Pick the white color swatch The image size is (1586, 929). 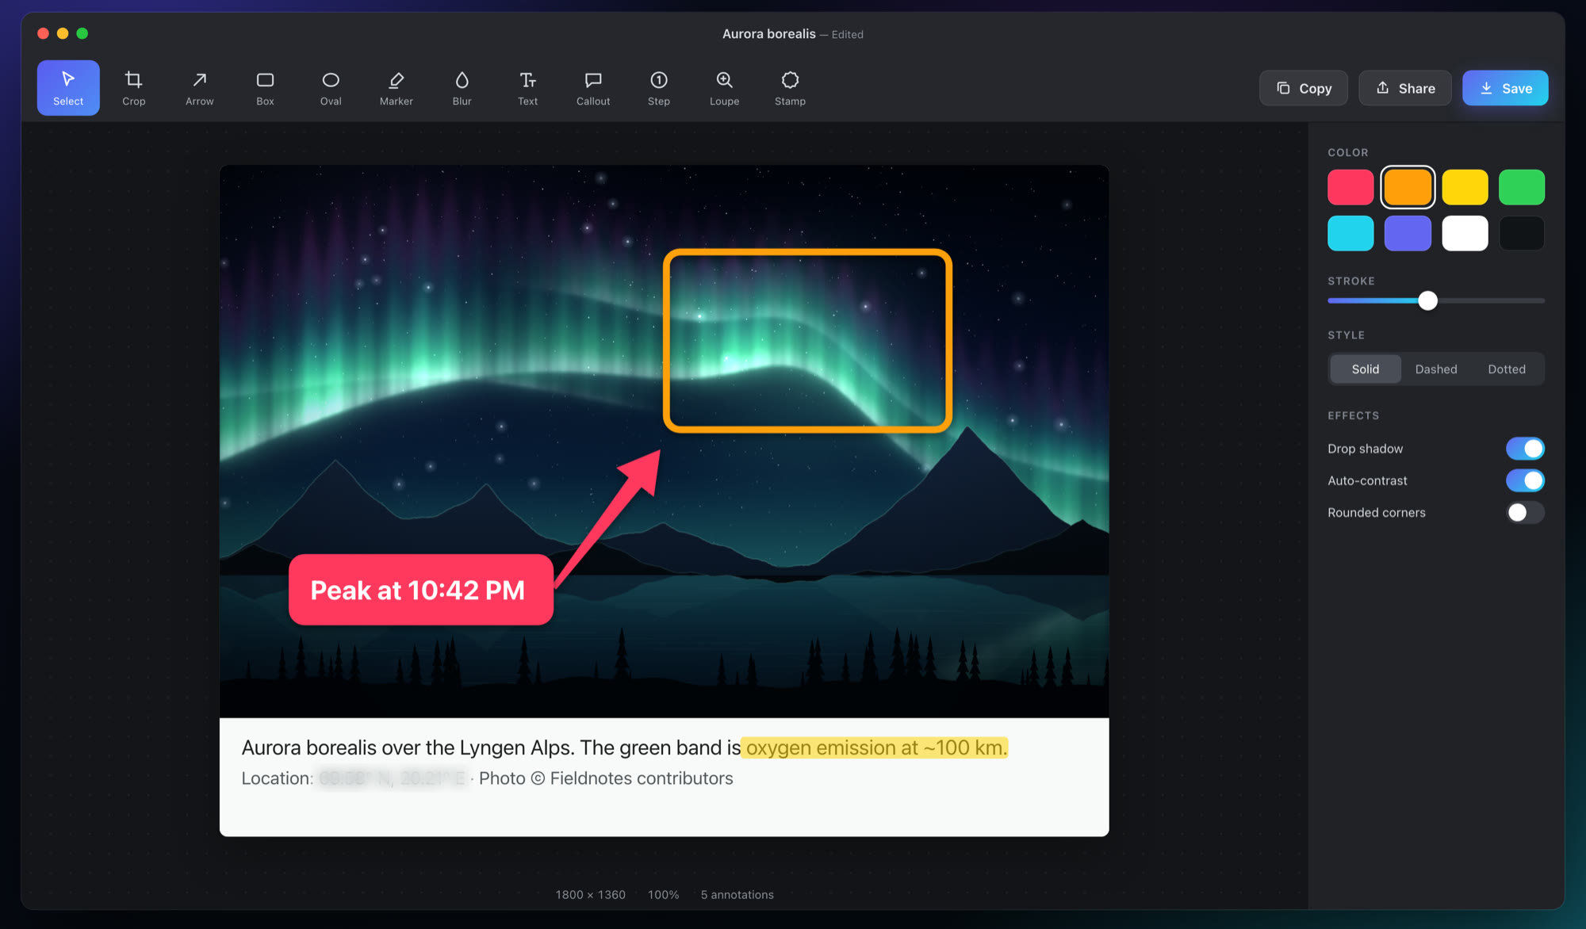click(x=1465, y=233)
